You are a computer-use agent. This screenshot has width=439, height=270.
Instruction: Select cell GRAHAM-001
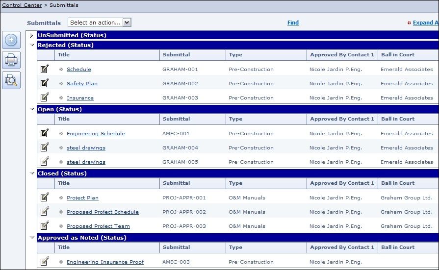pyautogui.click(x=180, y=70)
